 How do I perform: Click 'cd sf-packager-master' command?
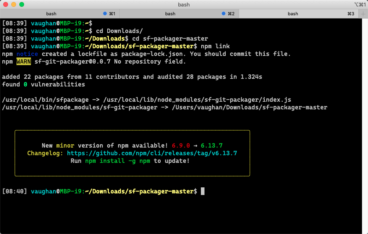(170, 39)
